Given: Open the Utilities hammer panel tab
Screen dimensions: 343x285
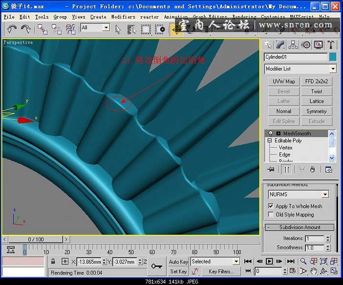Looking at the screenshot, I should [331, 45].
